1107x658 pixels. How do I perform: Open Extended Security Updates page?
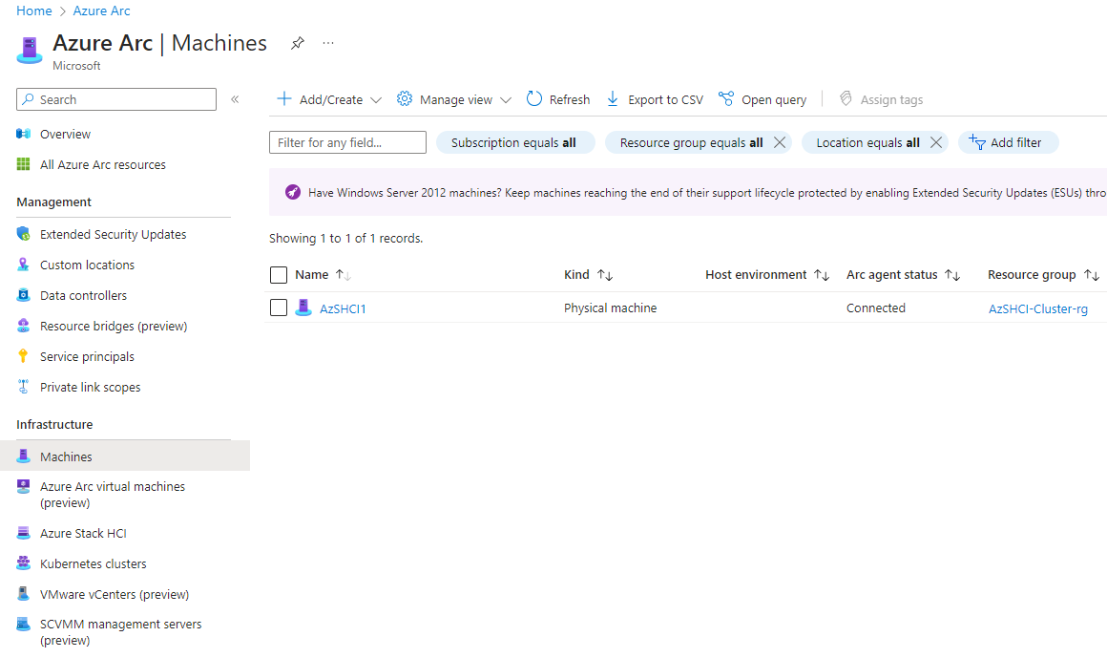(x=113, y=234)
